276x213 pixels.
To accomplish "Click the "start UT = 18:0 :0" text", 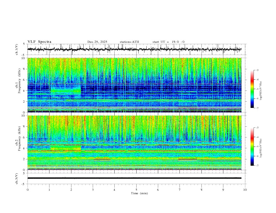I will (168, 42).
